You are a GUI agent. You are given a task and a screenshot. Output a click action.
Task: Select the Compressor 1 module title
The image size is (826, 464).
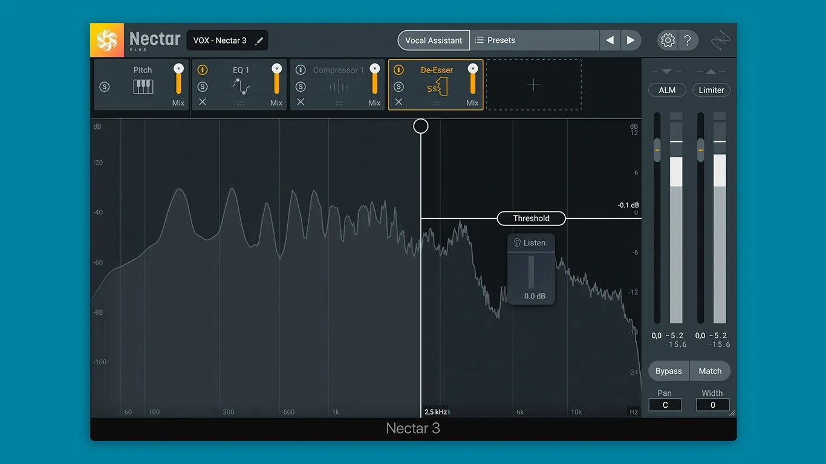click(339, 70)
